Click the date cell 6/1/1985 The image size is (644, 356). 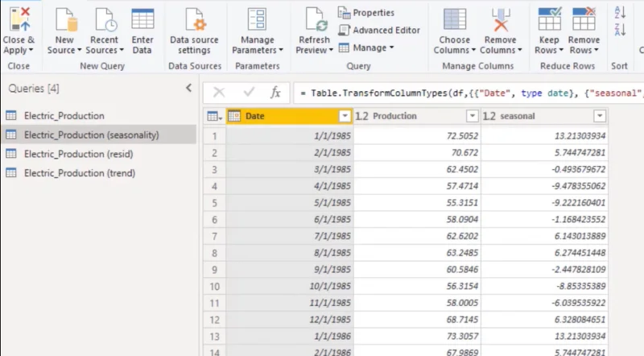(290, 220)
